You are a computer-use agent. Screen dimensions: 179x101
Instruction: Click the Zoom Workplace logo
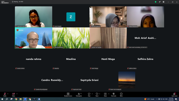[x=5, y=2]
